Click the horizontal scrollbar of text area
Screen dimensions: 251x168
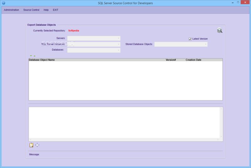[124, 140]
